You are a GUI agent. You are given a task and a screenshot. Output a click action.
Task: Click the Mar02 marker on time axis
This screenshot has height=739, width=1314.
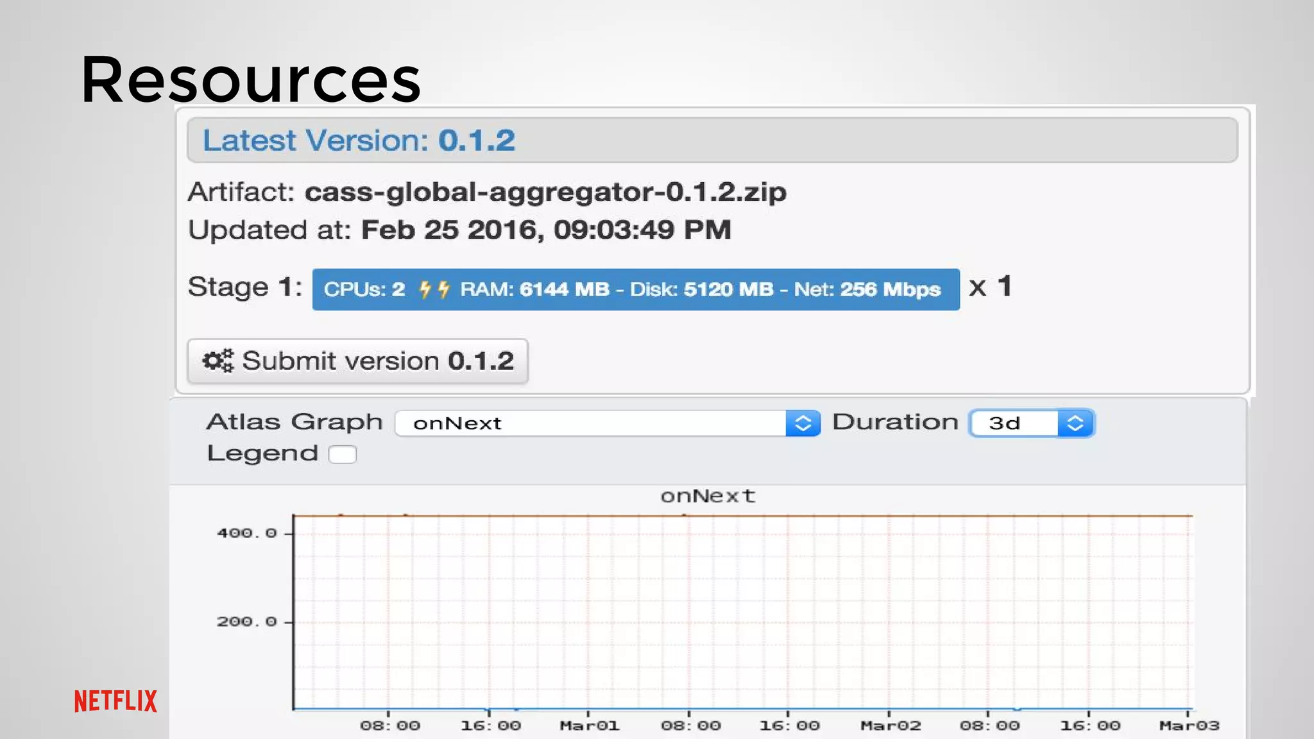click(890, 726)
